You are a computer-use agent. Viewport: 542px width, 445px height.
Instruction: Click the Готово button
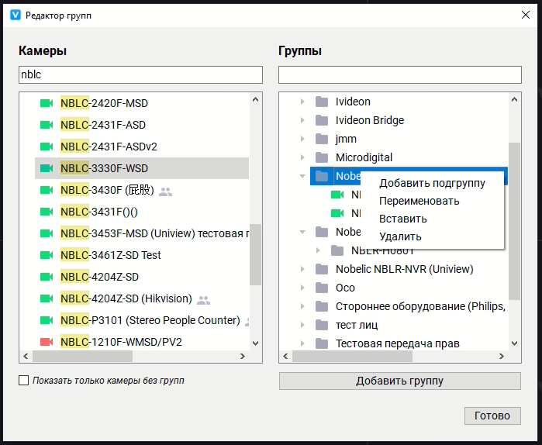(492, 416)
